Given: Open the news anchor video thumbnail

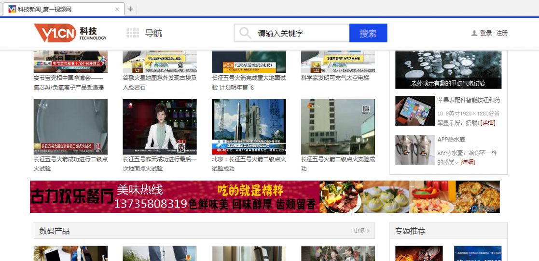Looking at the screenshot, I should point(160,127).
